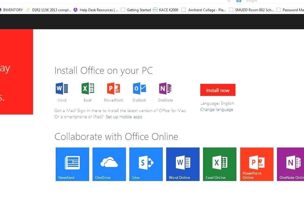
Task: Select the PowerPoint desktop app icon
Action: pyautogui.click(x=113, y=88)
